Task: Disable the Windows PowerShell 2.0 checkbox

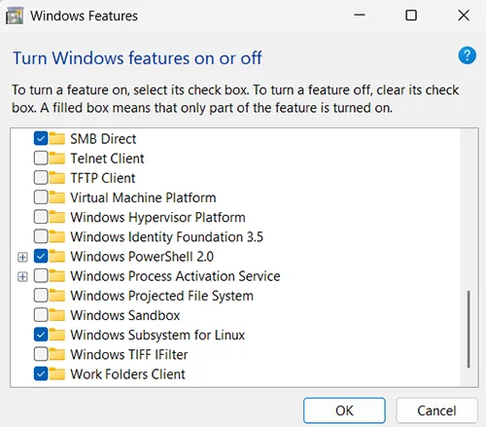Action: point(41,256)
